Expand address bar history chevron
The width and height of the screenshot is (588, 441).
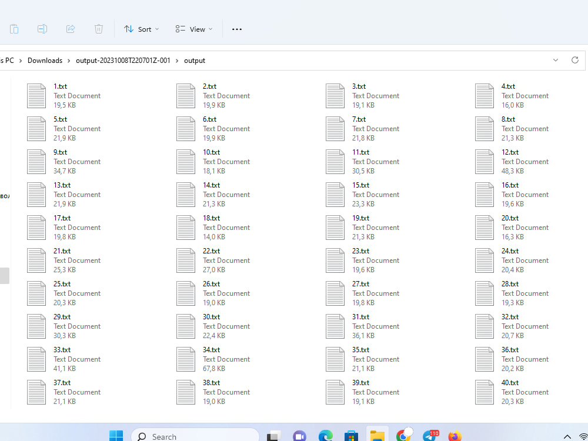click(556, 61)
